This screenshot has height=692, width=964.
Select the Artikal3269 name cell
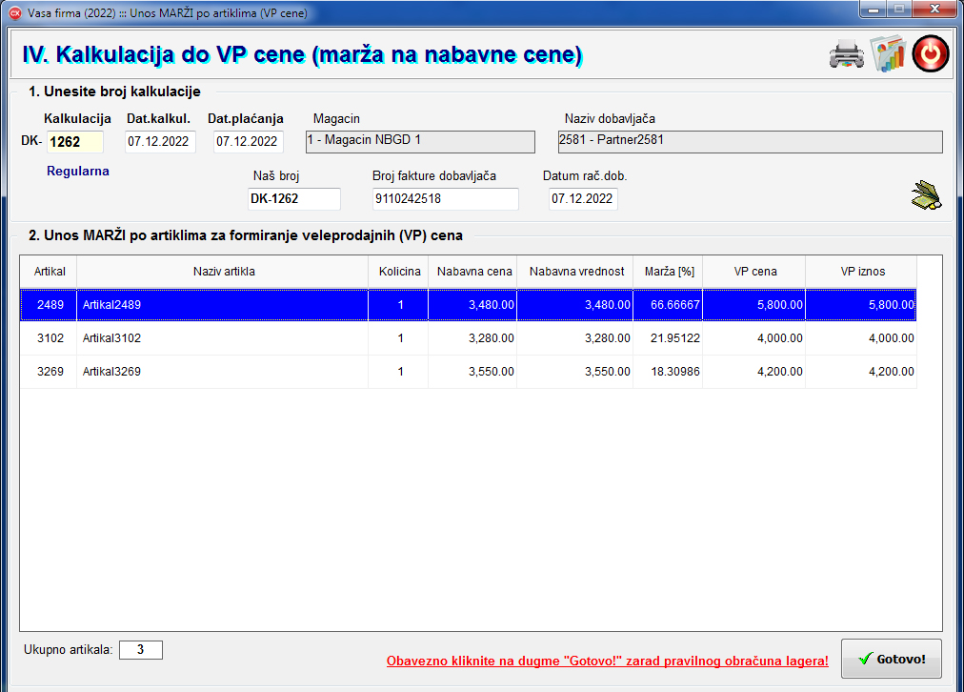(x=223, y=371)
